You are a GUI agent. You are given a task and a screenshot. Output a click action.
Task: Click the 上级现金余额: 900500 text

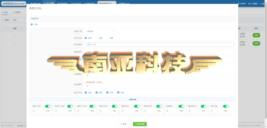click(x=94, y=82)
